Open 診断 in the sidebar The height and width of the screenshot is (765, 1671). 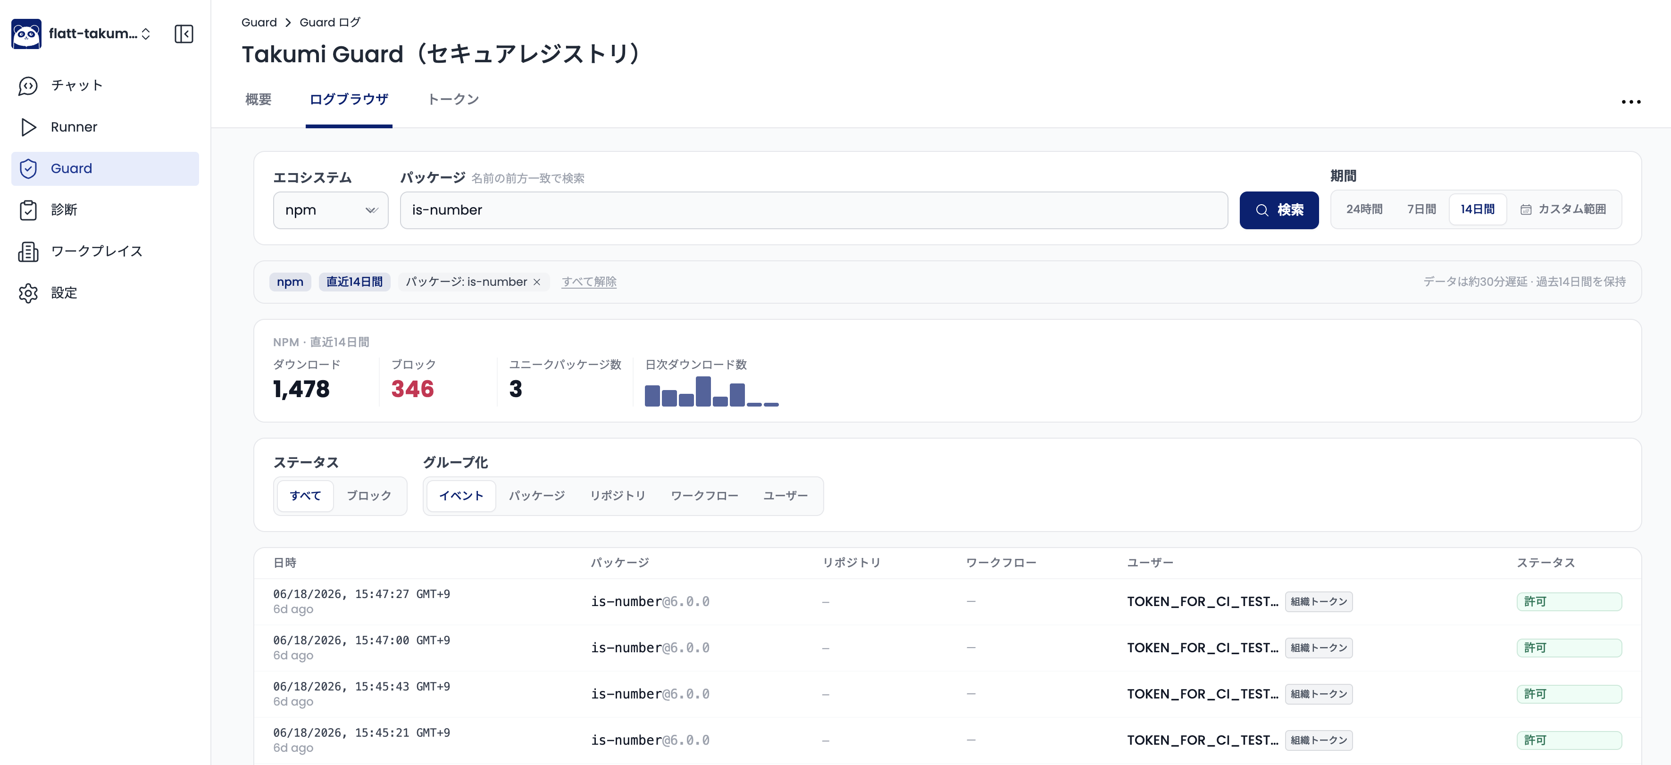point(105,210)
